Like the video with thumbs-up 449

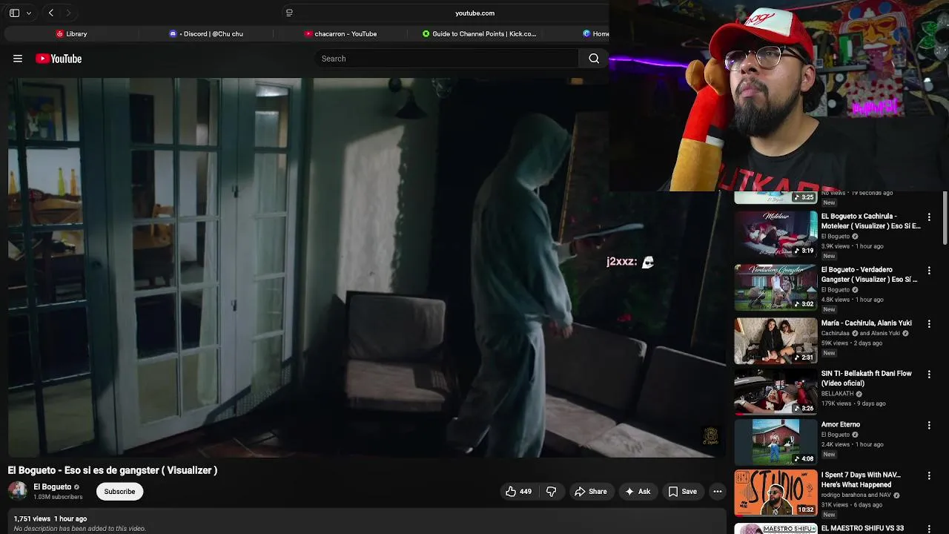click(518, 491)
